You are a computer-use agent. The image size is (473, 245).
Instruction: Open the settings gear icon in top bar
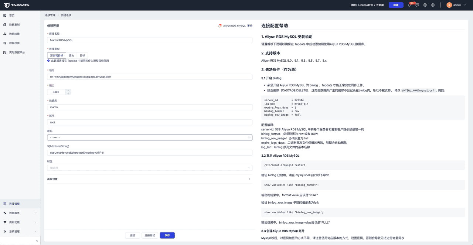pyautogui.click(x=425, y=5)
